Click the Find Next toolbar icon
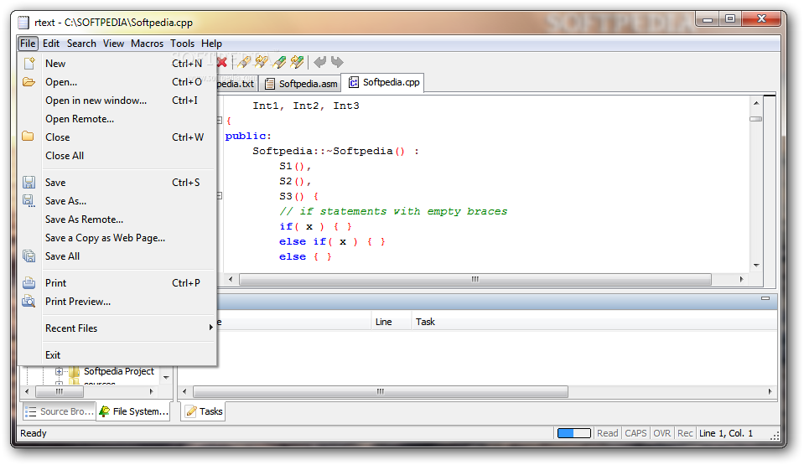804x465 pixels. tap(262, 63)
